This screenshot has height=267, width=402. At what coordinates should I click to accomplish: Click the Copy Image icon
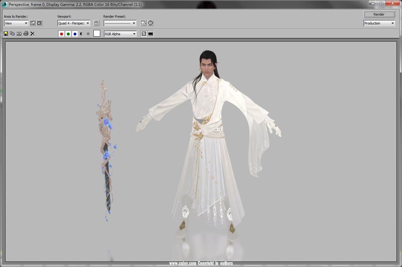pyautogui.click(x=12, y=34)
